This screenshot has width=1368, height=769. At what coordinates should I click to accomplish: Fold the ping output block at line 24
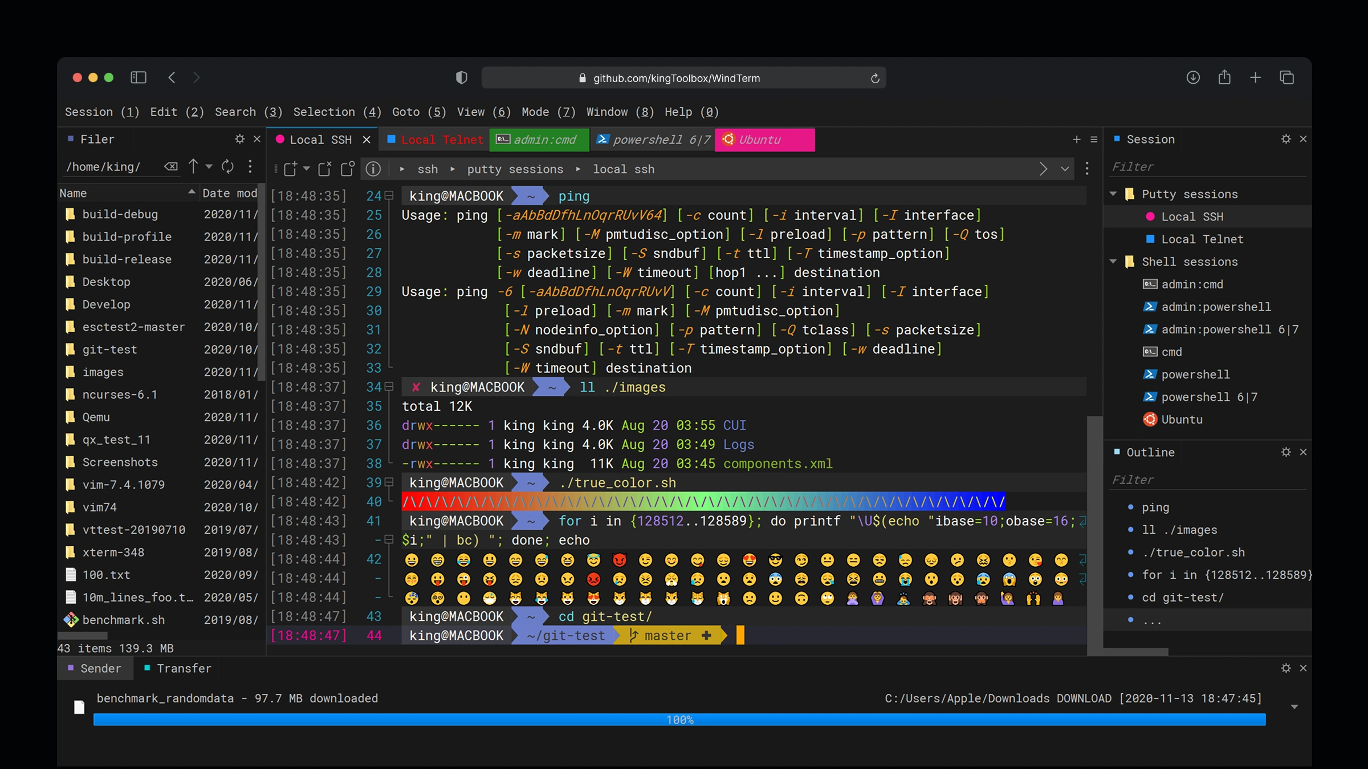[x=389, y=196]
